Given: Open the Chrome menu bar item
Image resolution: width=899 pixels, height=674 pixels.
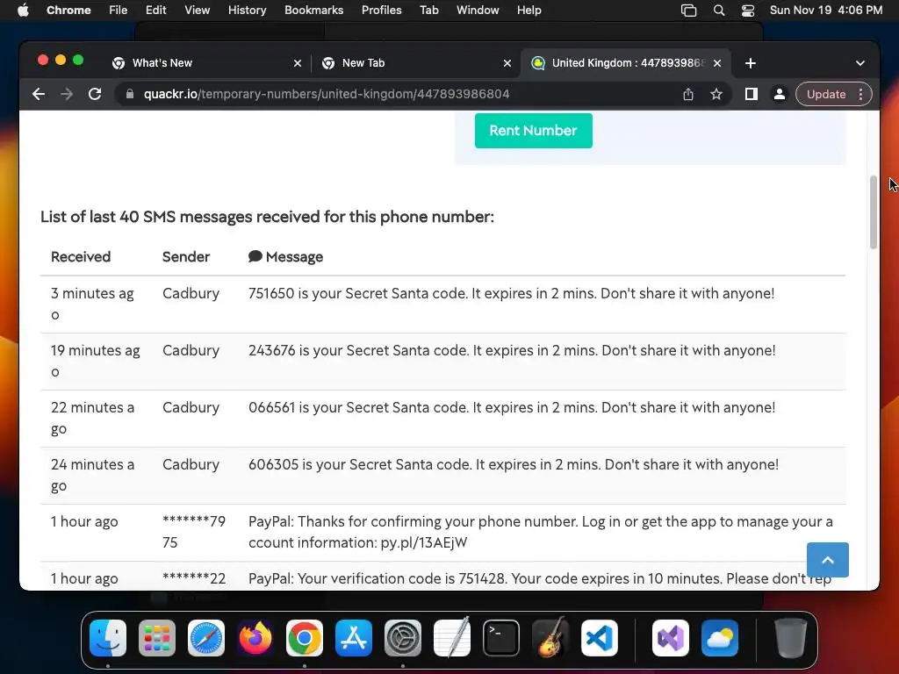Looking at the screenshot, I should pyautogui.click(x=68, y=11).
